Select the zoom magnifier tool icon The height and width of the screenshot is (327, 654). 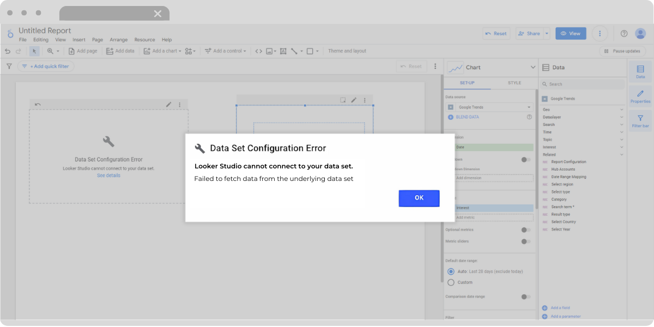(x=51, y=51)
